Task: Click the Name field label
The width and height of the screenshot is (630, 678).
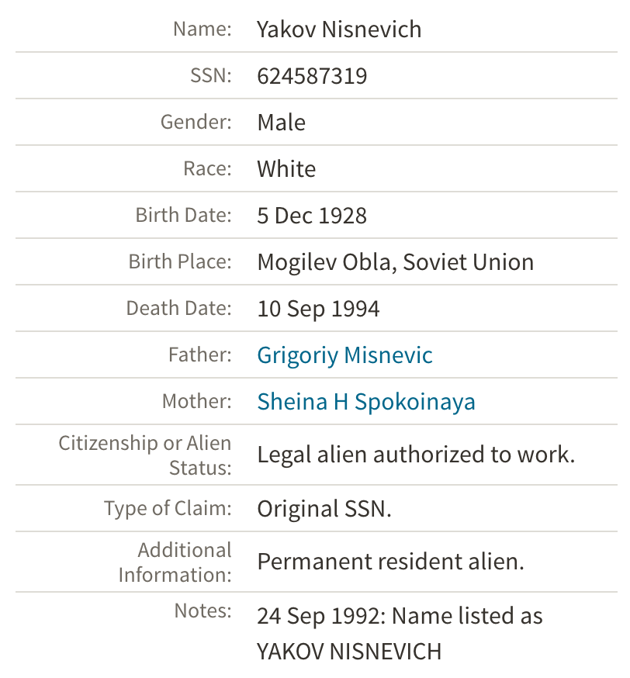Action: point(202,29)
